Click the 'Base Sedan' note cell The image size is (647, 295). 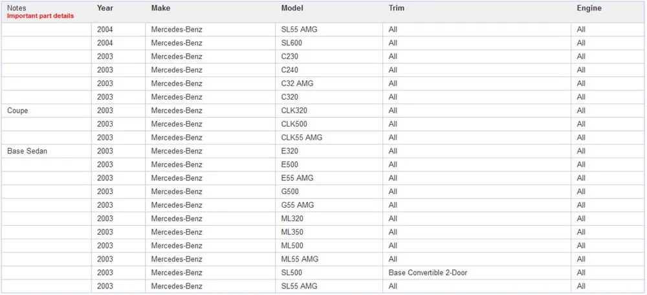point(27,151)
